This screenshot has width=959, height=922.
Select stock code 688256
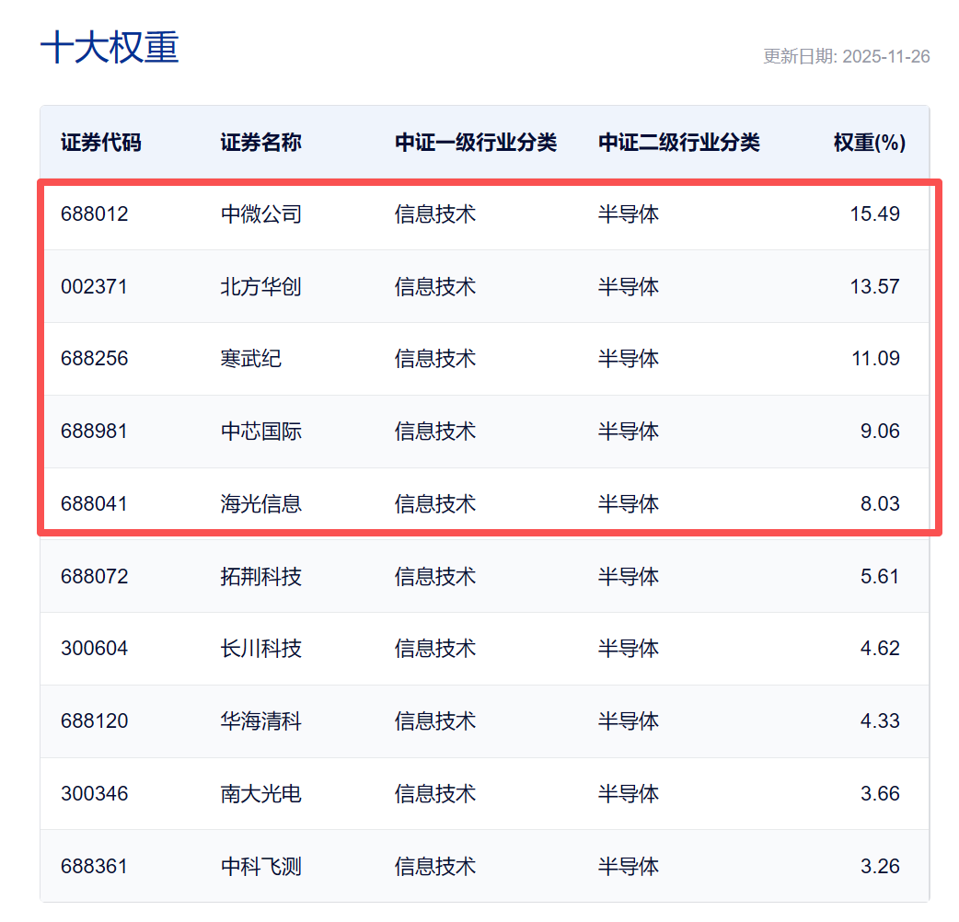(95, 359)
